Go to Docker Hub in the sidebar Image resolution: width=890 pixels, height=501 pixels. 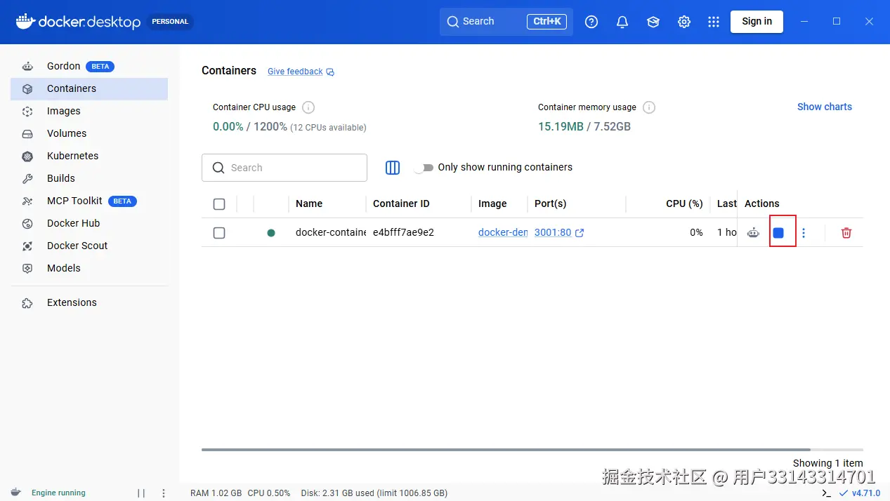point(89,223)
